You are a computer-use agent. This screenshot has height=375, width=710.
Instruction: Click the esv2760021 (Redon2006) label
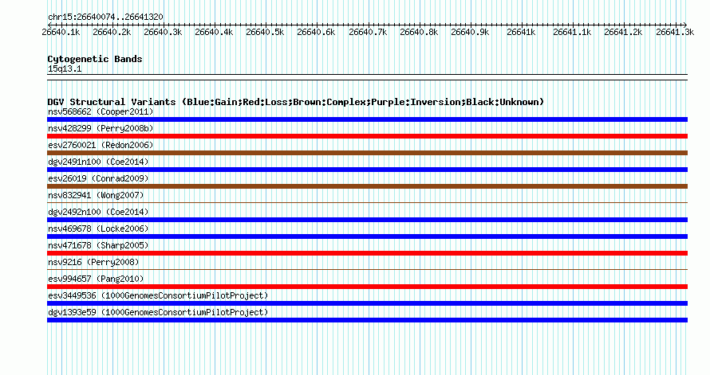(101, 145)
